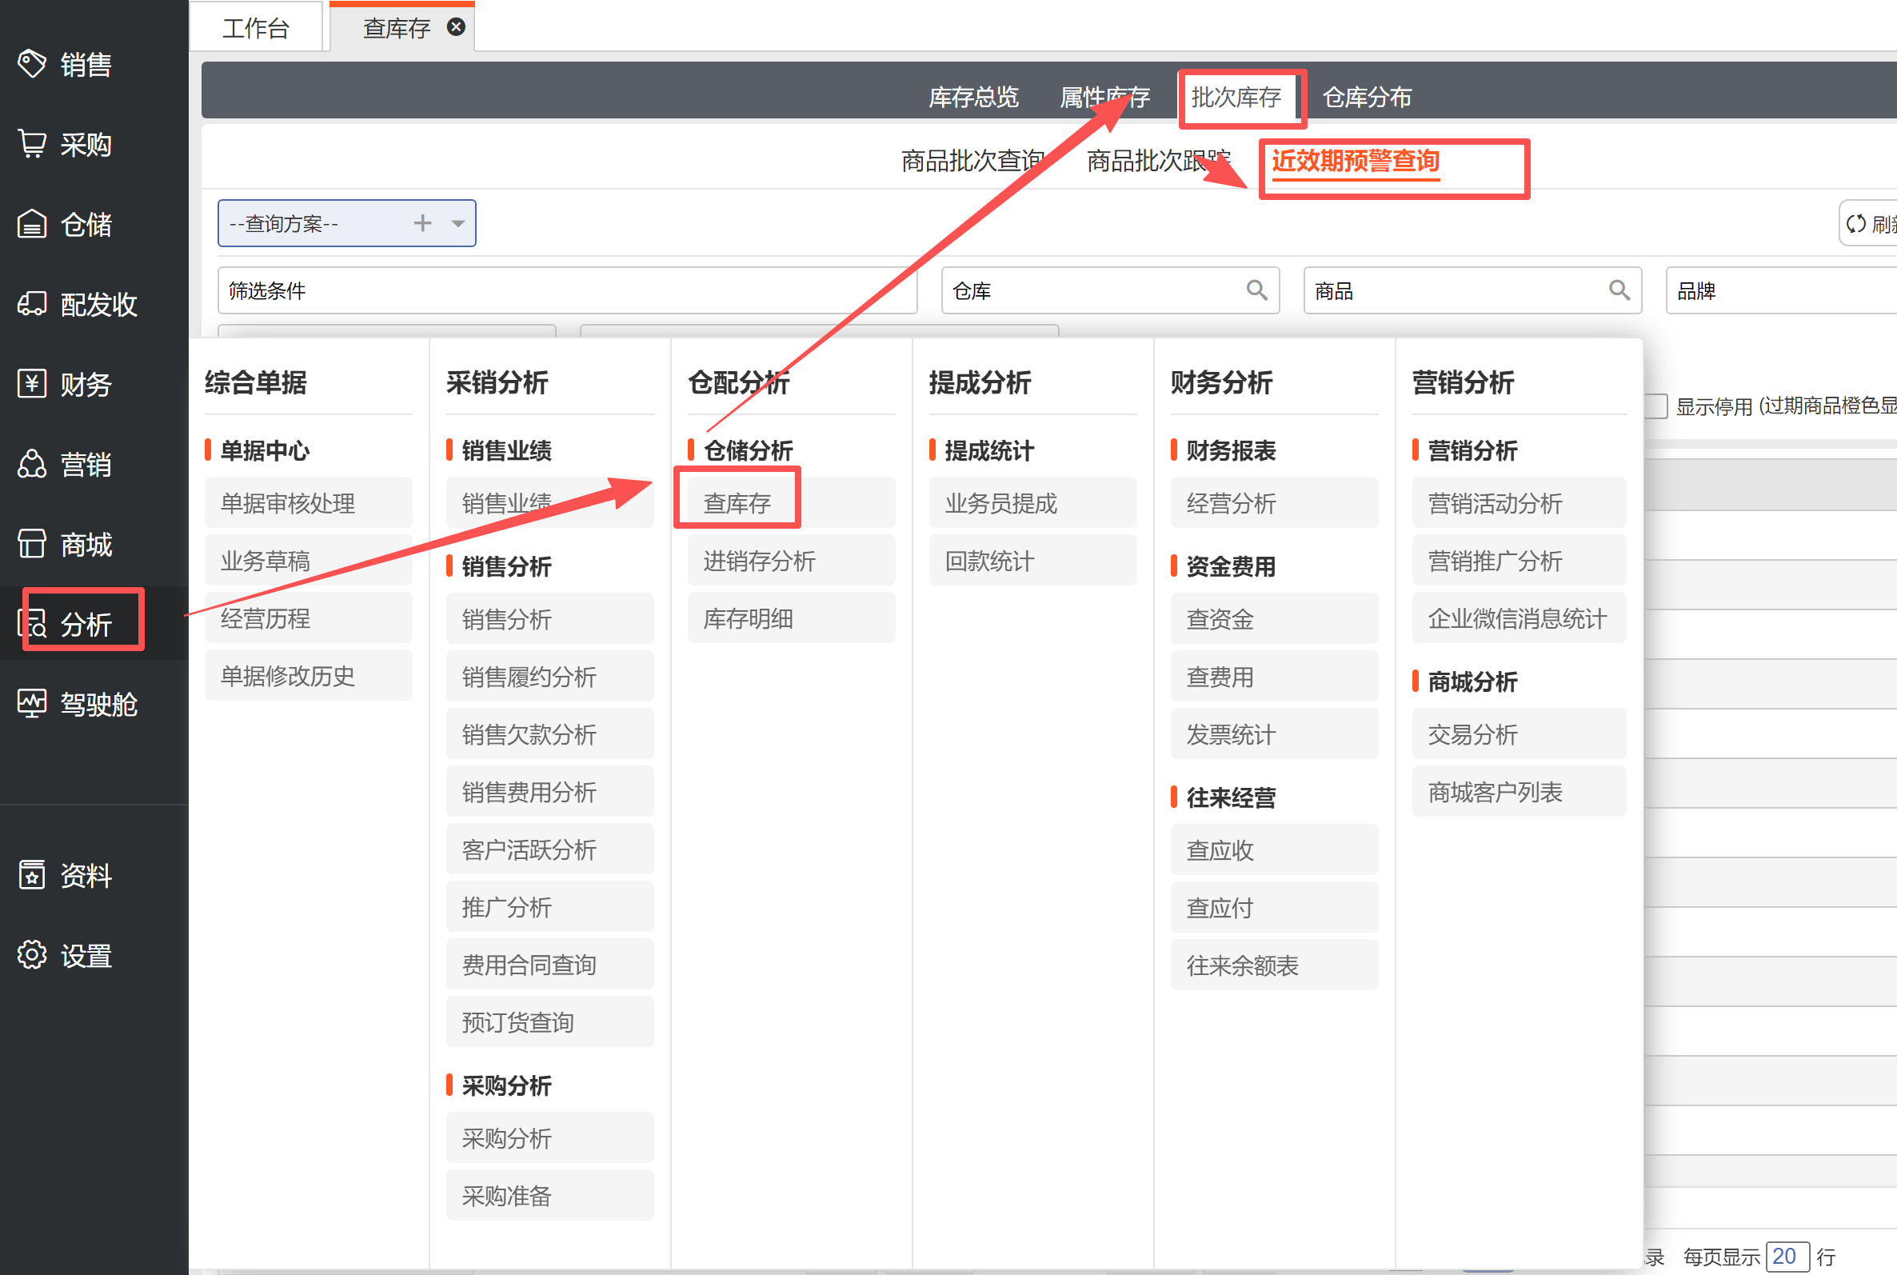Select the 仓库分布 tab
The height and width of the screenshot is (1275, 1897).
tap(1367, 98)
